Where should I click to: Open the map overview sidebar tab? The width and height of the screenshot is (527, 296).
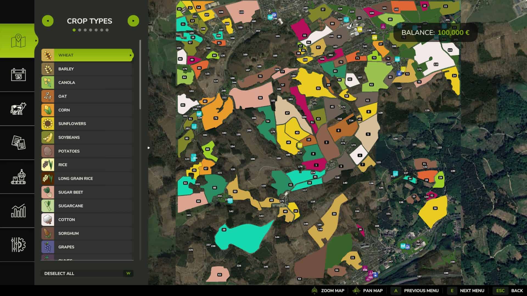(x=18, y=41)
